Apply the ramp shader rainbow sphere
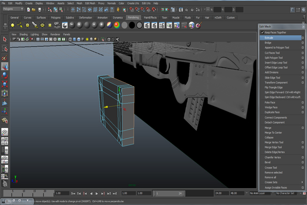The height and width of the screenshot is (205, 307). [117, 25]
